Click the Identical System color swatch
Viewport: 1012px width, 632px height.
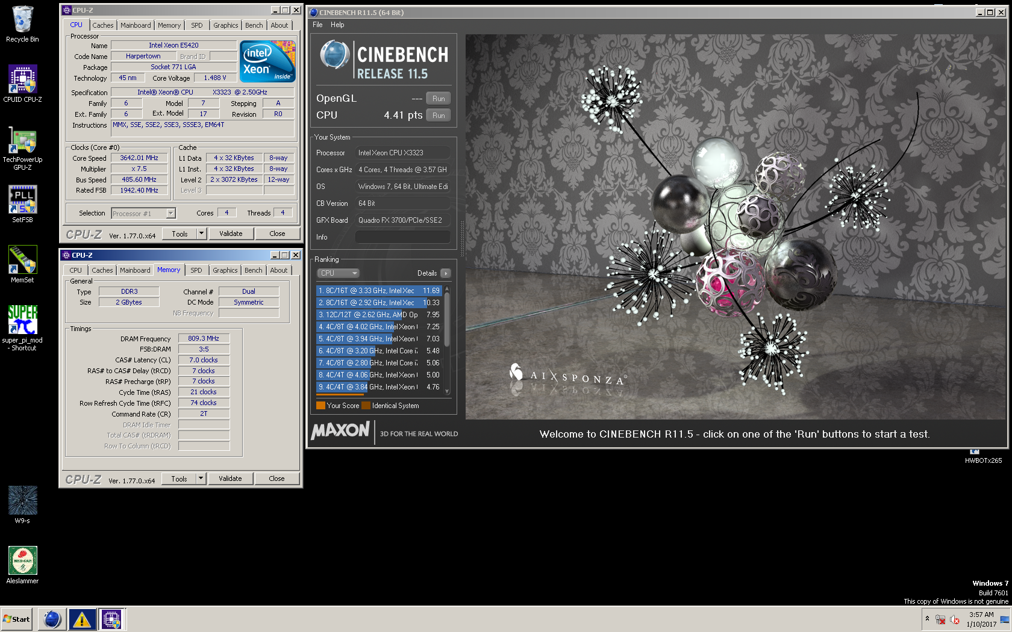366,406
